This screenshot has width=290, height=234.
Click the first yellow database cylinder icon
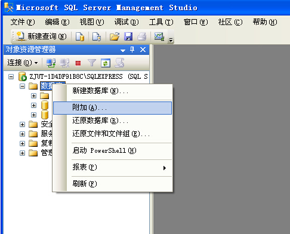coord(45,105)
